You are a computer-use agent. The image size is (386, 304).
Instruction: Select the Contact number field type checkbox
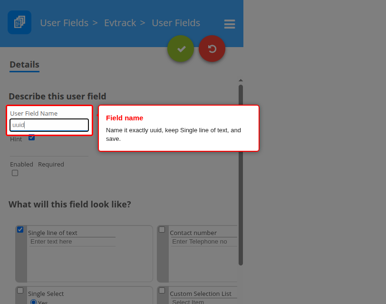[162, 230]
